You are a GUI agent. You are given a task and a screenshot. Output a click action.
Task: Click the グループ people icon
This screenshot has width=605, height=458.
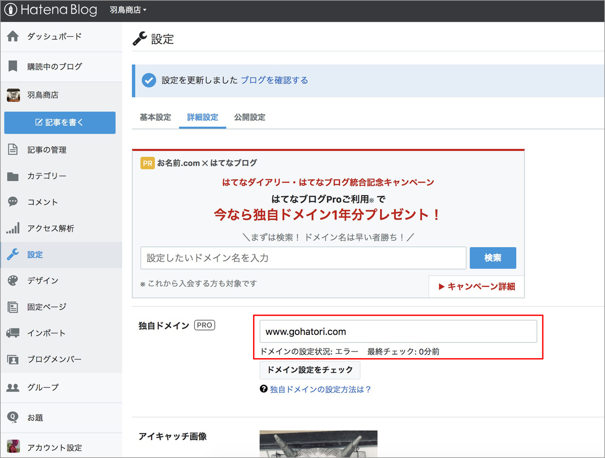point(13,387)
